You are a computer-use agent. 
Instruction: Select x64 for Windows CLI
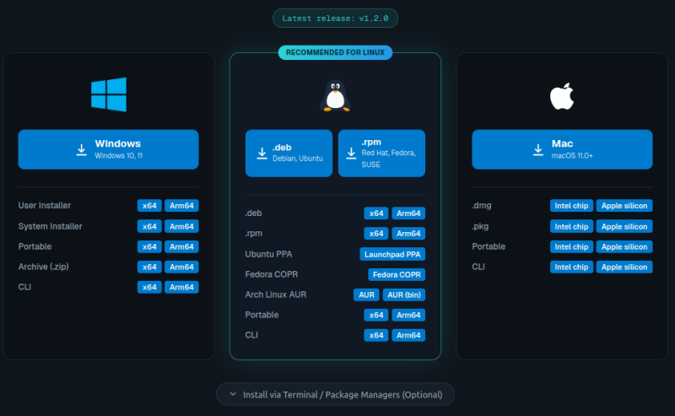click(149, 287)
